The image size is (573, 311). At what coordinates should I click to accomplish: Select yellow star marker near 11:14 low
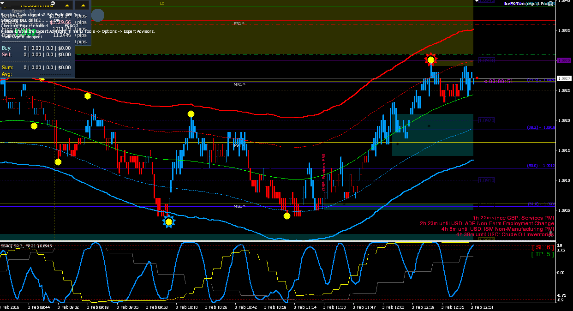click(x=287, y=215)
